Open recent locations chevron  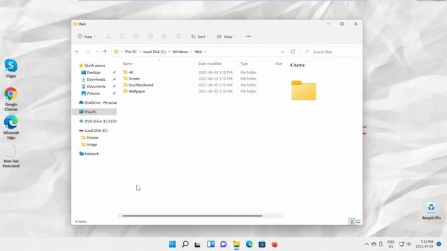tap(96, 52)
